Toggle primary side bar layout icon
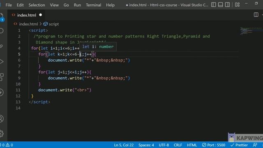This screenshot has width=263, height=148. [x=214, y=5]
